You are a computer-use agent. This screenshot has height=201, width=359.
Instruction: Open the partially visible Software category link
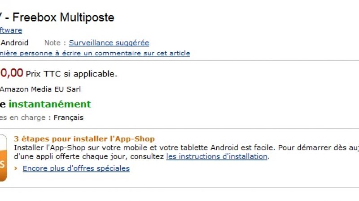click(x=11, y=30)
